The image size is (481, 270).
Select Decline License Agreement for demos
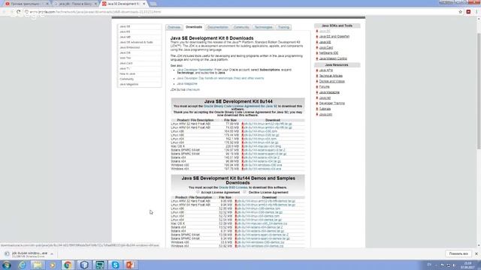244,192
